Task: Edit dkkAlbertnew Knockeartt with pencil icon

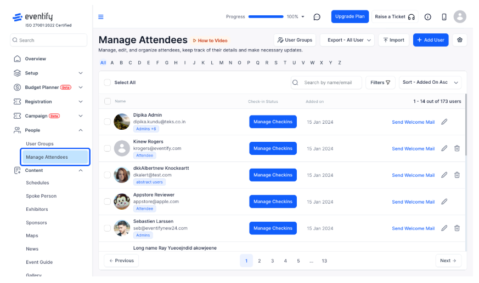Action: 444,175
